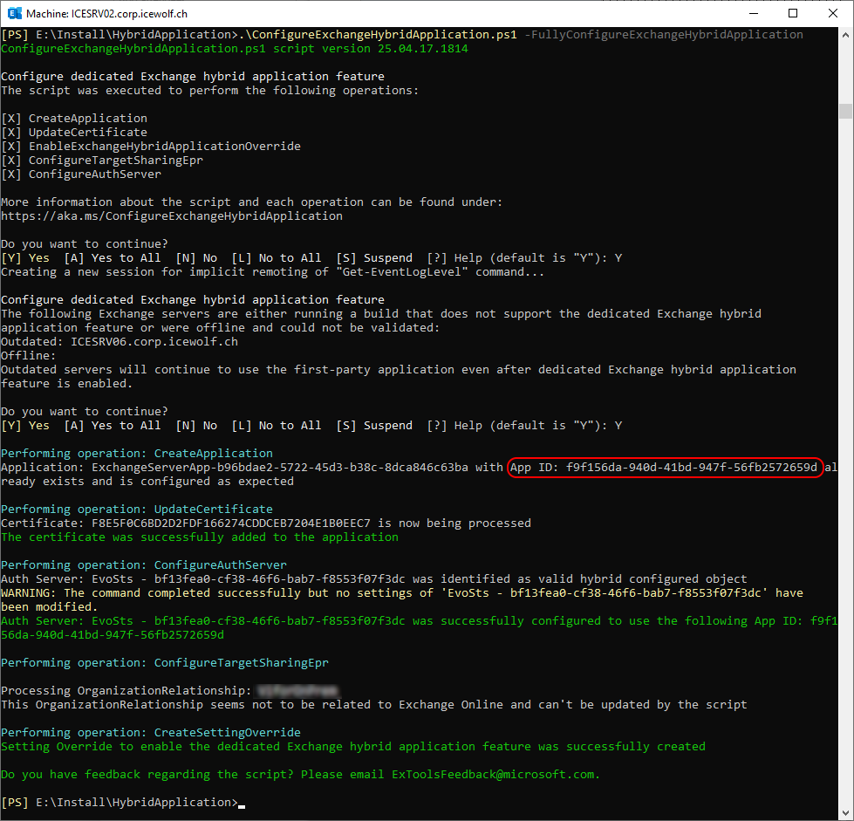Screen dimensions: 854x821
Task: Click the 'Creating a new session for implicit remoting' line
Action: click(x=272, y=272)
